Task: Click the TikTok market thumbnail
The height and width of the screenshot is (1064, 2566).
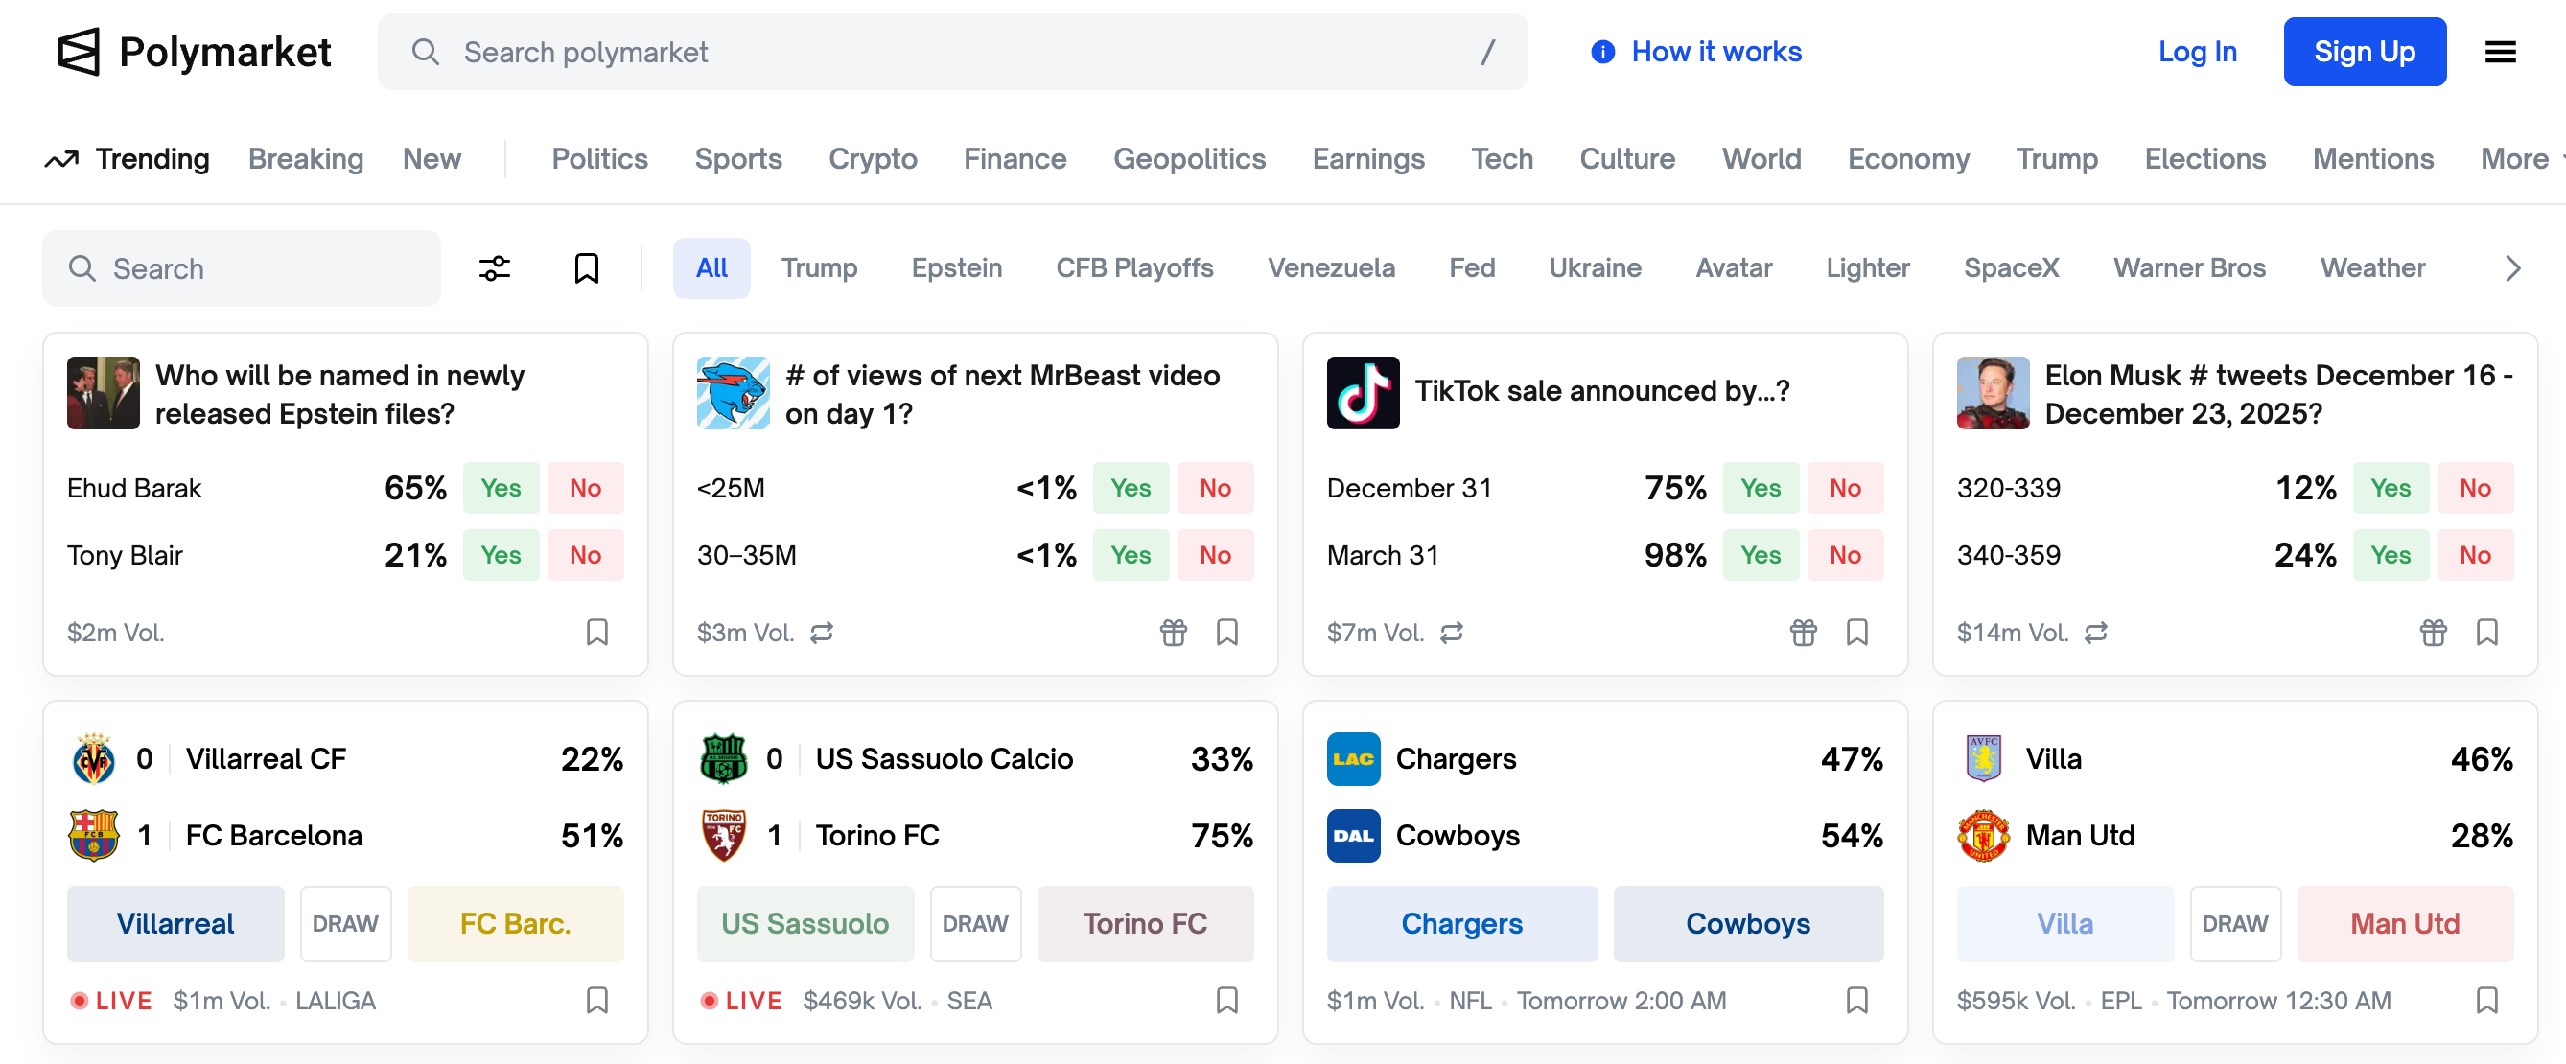Action: tap(1362, 392)
